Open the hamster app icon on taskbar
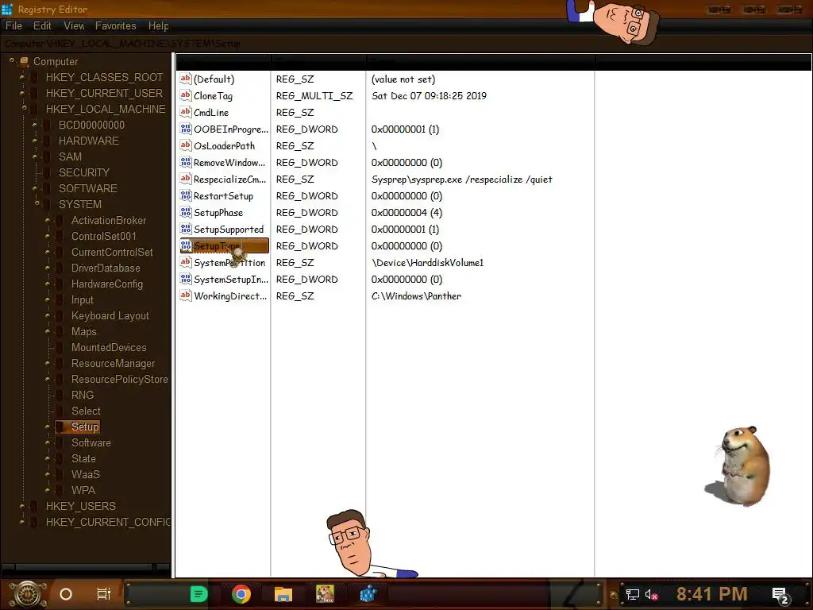The width and height of the screenshot is (813, 610). pyautogui.click(x=325, y=594)
